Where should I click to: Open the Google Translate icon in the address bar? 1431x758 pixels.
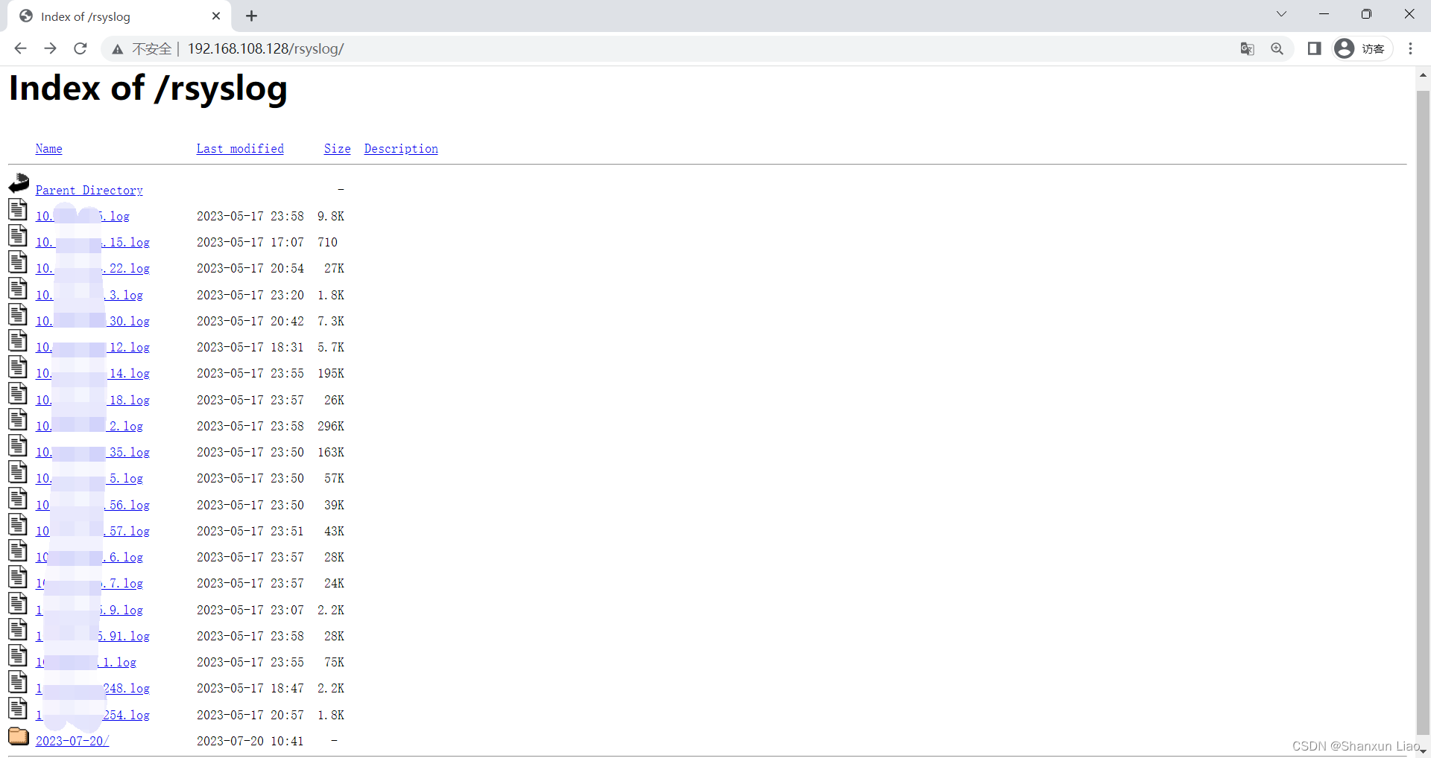[x=1247, y=48]
